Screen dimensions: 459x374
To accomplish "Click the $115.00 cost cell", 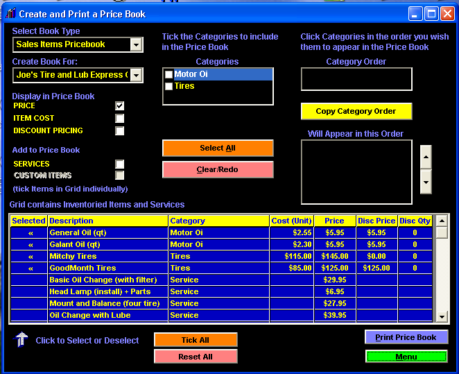I will [x=292, y=256].
